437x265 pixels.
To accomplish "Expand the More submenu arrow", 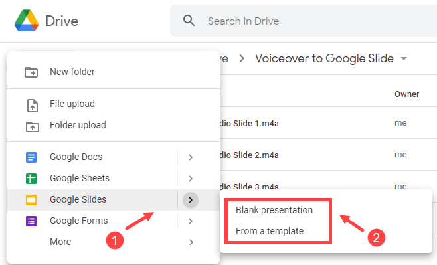I will click(x=191, y=242).
